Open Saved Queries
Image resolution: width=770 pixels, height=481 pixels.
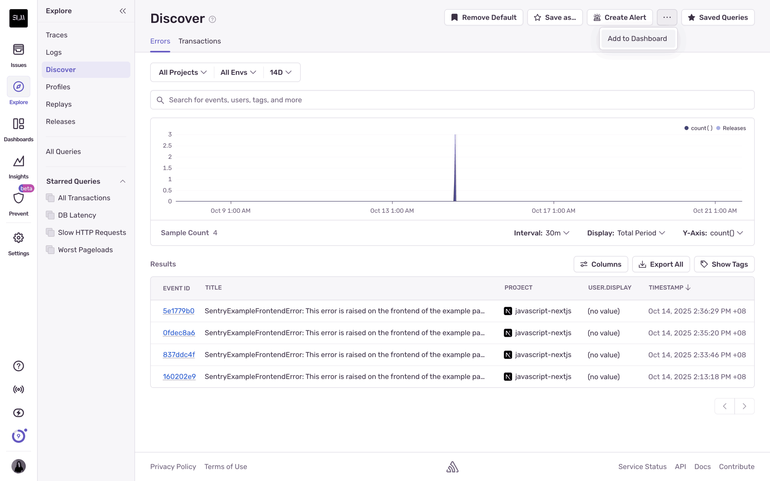718,17
